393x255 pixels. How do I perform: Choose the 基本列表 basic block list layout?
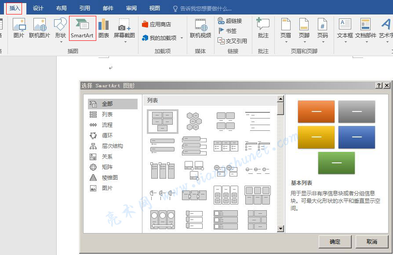click(162, 122)
